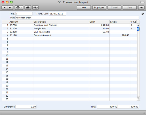Go to previous transaction record arrow
Viewport: 146px width, 115px height.
coord(5,7)
